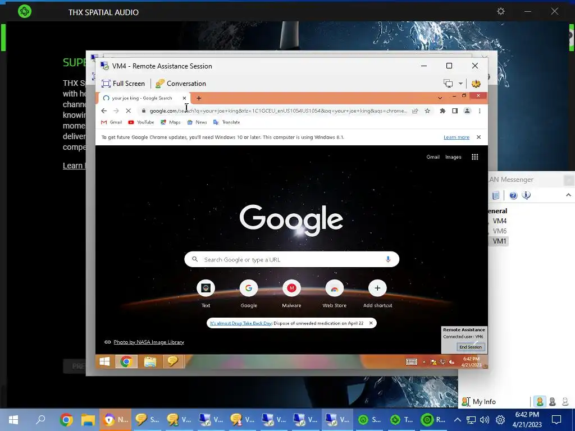Open Gmail bookmark
This screenshot has width=575, height=431.
pyautogui.click(x=112, y=122)
